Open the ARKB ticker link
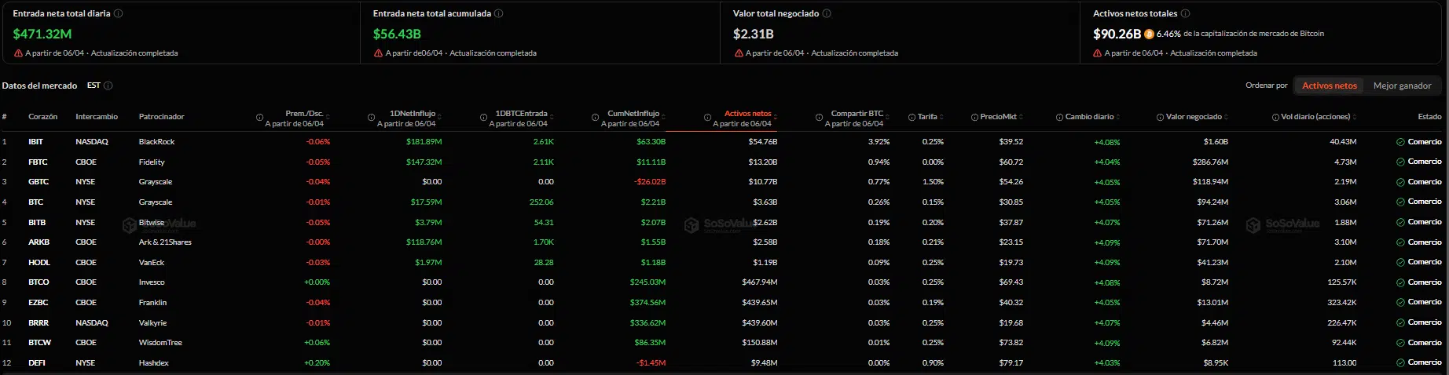This screenshot has width=1449, height=375. 39,242
